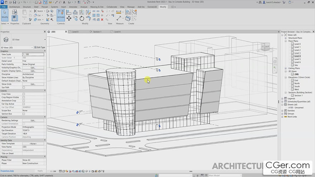
Task: Click Edit for Rendering Settings
Action: click(33, 121)
